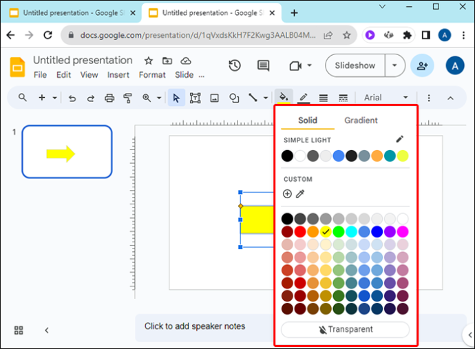Move presentation to a folder
The height and width of the screenshot is (349, 475).
[167, 61]
